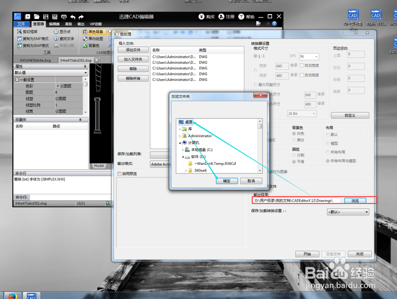Click the 帮助 help icon in title bar
Screen dimensions: 397x299
coord(241,17)
